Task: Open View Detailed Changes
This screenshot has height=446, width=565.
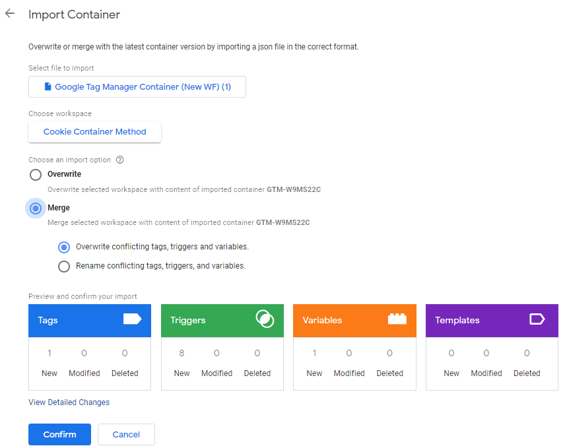Action: 69,402
